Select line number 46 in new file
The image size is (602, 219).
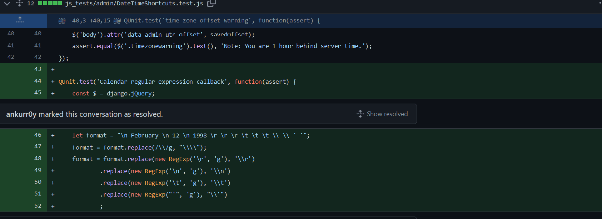[38, 135]
